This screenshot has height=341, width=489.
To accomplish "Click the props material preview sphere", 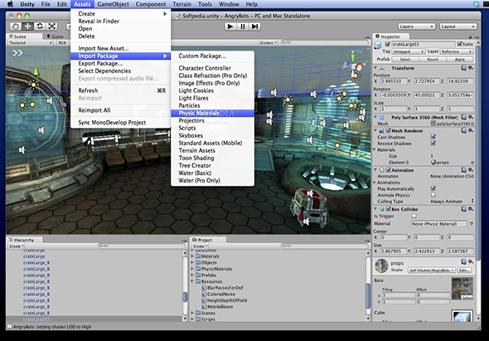I will 381,266.
